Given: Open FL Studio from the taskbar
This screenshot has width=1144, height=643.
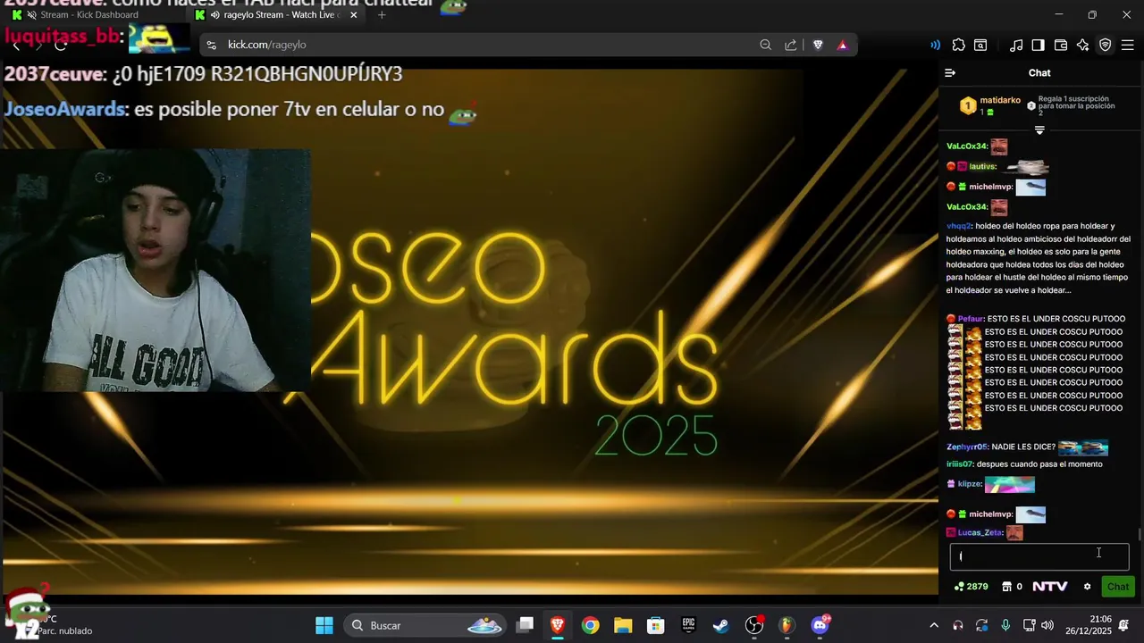Looking at the screenshot, I should pyautogui.click(x=786, y=625).
